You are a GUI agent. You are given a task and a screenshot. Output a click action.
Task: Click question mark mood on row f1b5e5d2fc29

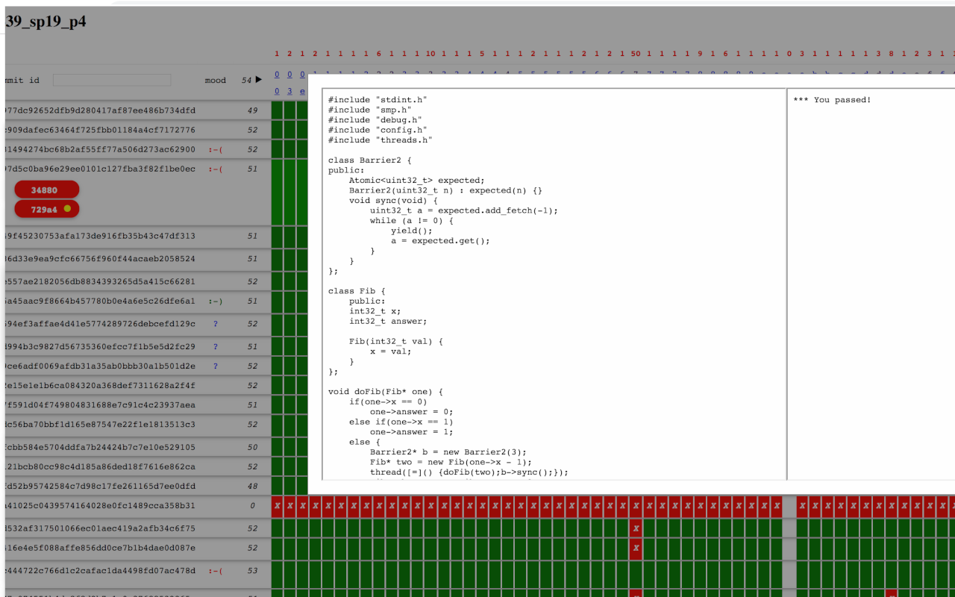(x=216, y=347)
